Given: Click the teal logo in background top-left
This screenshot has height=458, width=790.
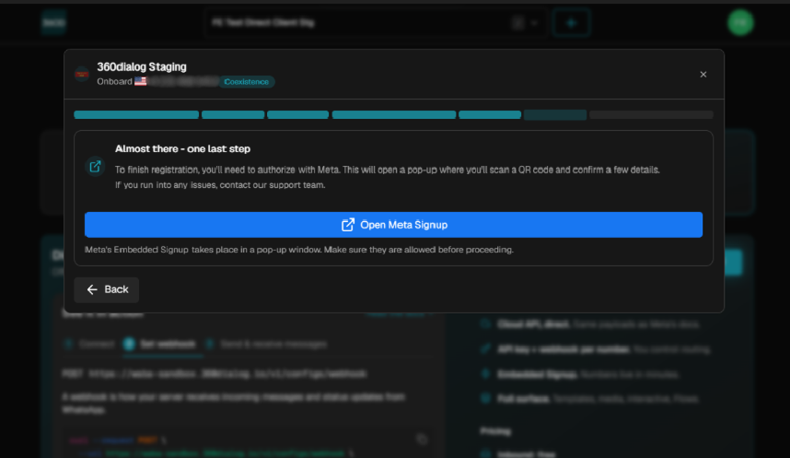Looking at the screenshot, I should [x=53, y=23].
